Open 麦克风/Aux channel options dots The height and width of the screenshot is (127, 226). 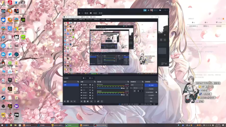pos(127,88)
